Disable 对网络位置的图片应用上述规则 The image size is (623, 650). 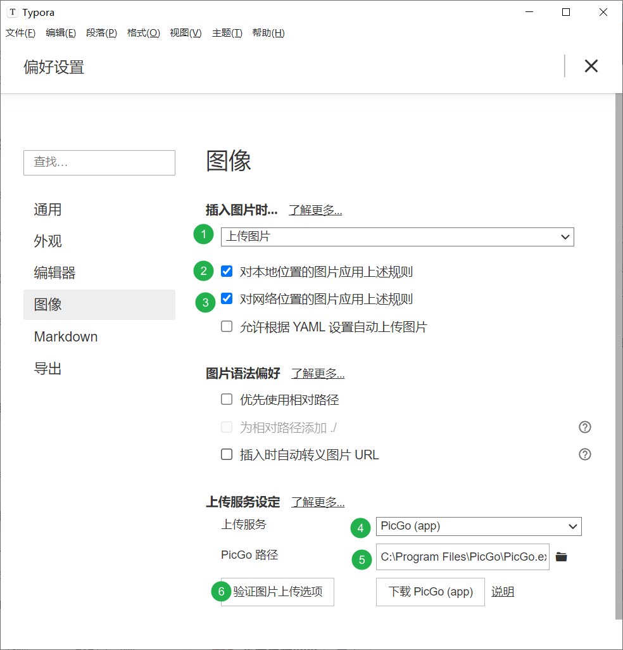point(226,298)
